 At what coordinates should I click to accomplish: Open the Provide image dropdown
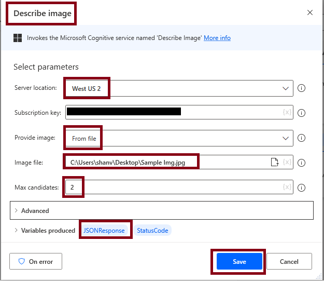click(x=179, y=138)
